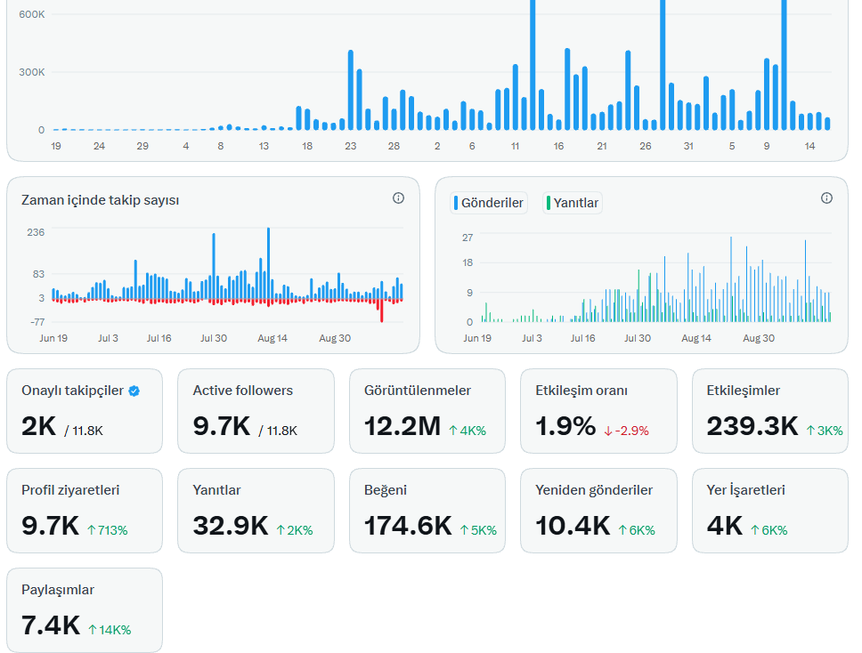Select the Yer İşaretleri card
Image resolution: width=862 pixels, height=653 pixels.
770,511
